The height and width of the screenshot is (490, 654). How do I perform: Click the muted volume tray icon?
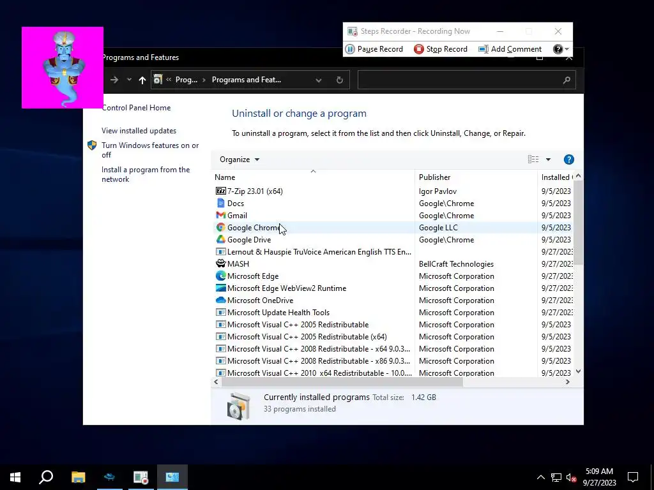[x=572, y=477]
